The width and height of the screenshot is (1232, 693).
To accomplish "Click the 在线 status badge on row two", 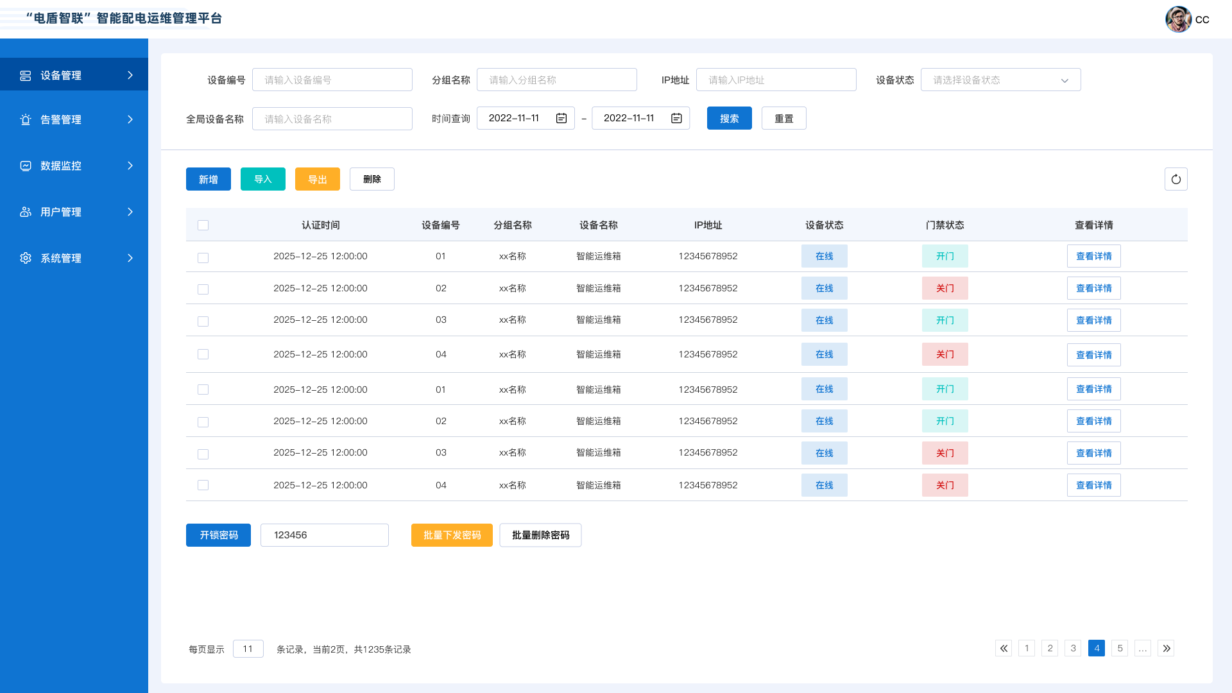I will click(x=824, y=288).
